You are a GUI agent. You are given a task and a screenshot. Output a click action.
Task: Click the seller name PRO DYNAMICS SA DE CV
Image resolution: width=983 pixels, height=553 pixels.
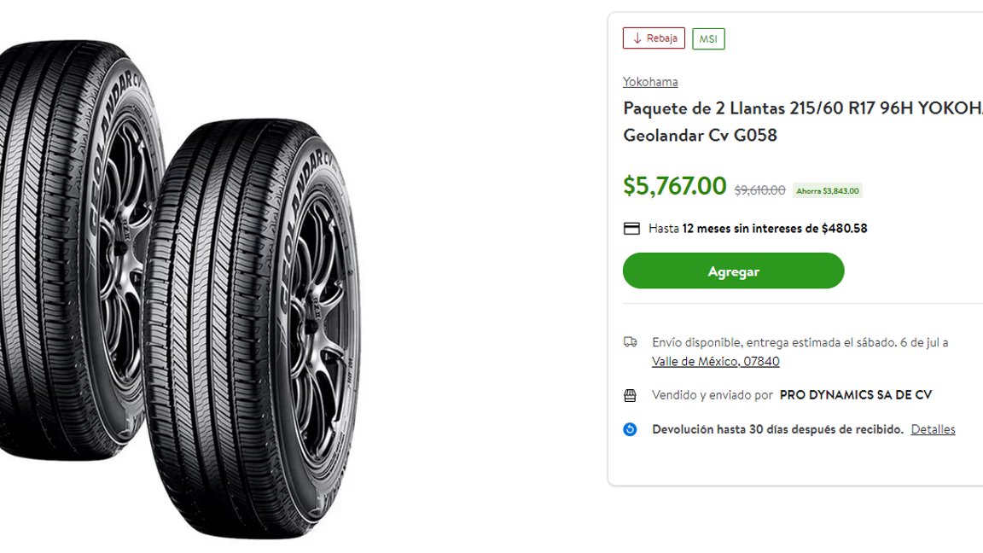(x=855, y=395)
